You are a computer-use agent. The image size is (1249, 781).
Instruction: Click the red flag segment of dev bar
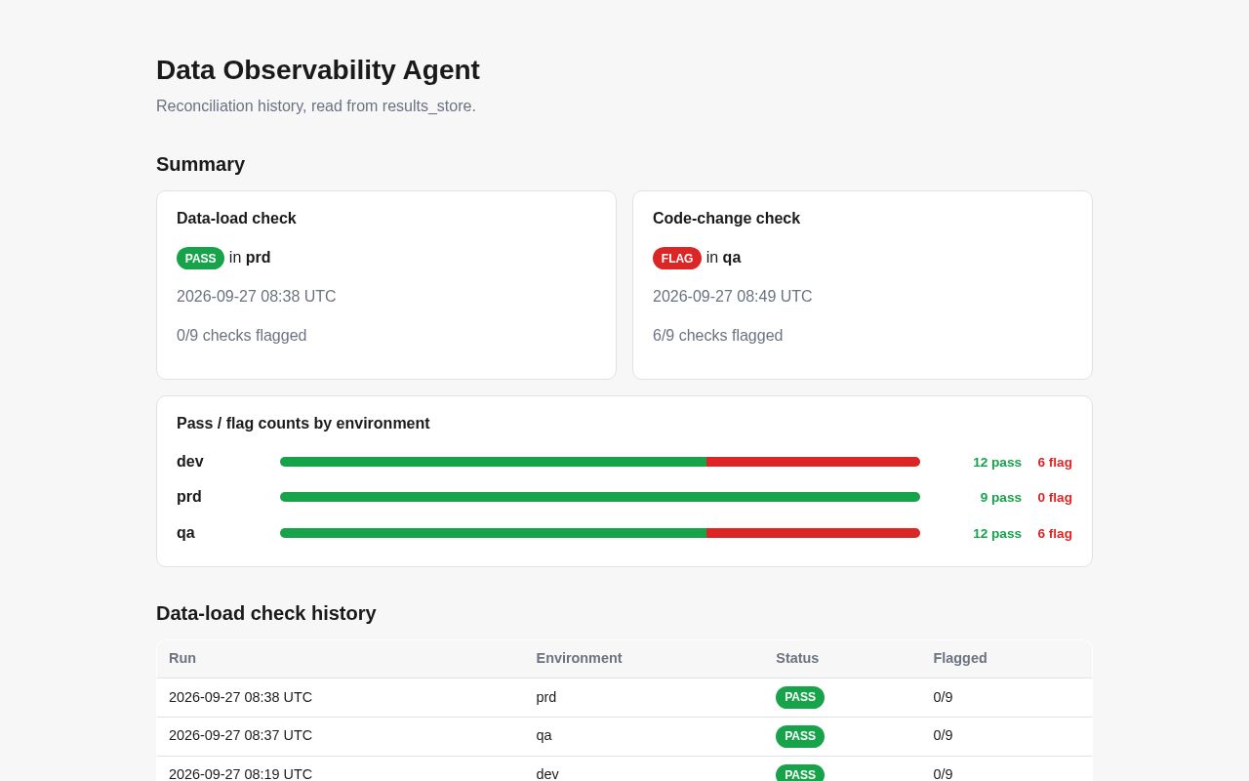pyautogui.click(x=813, y=462)
